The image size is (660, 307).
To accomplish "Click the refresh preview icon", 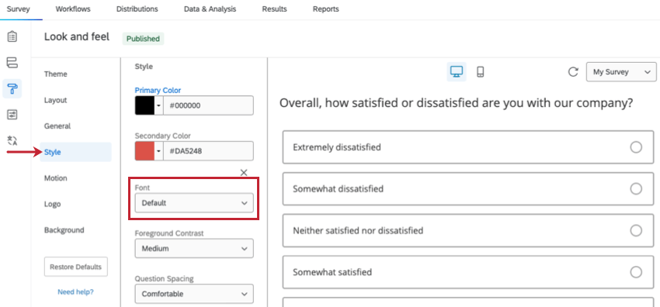I will tap(573, 72).
